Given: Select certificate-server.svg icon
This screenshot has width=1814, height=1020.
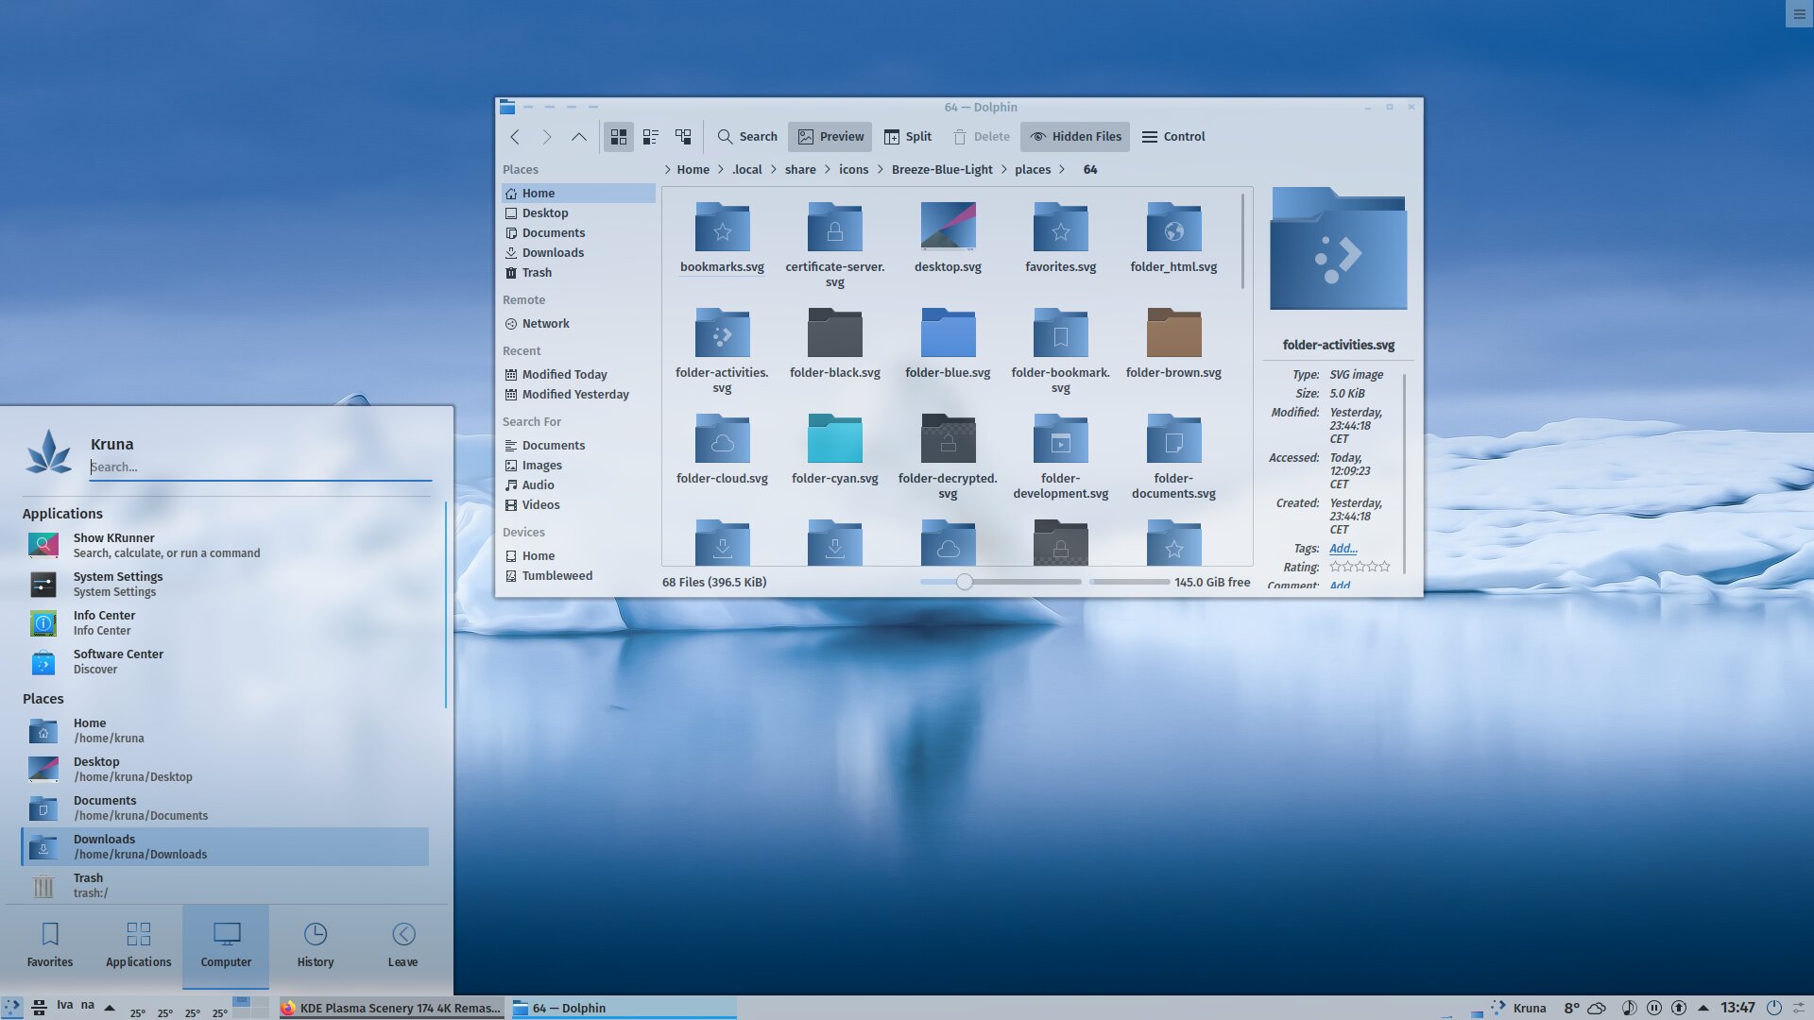Looking at the screenshot, I should point(834,227).
